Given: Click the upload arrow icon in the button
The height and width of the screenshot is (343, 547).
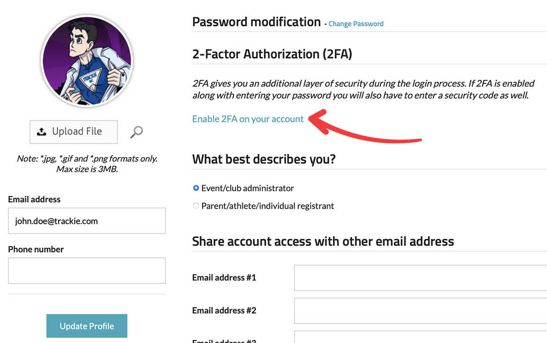Looking at the screenshot, I should pyautogui.click(x=42, y=132).
